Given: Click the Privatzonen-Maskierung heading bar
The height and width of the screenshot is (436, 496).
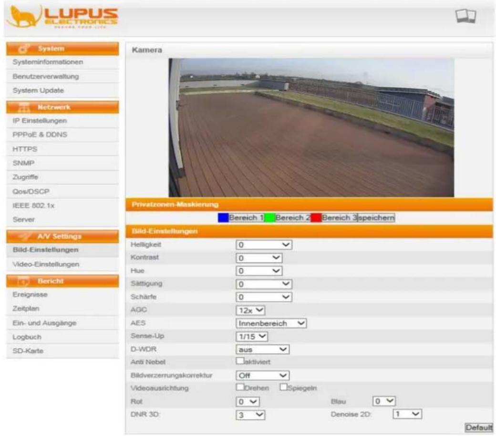Looking at the screenshot, I should click(309, 204).
